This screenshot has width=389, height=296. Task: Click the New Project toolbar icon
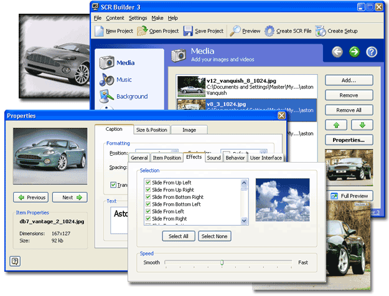[x=99, y=31]
